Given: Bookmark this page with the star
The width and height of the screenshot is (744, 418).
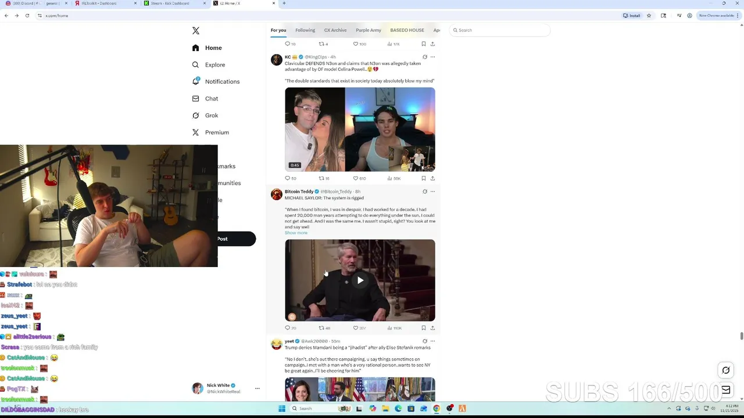Looking at the screenshot, I should tap(649, 16).
